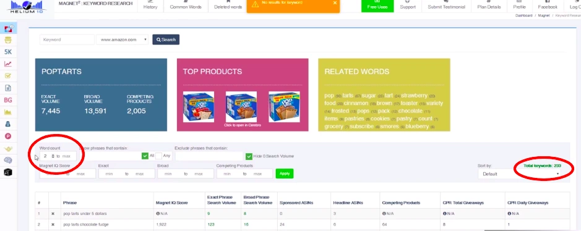Dismiss the 'No results for keyword' alert

click(335, 3)
